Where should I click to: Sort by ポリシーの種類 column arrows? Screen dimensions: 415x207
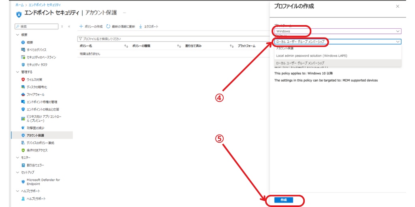click(179, 46)
